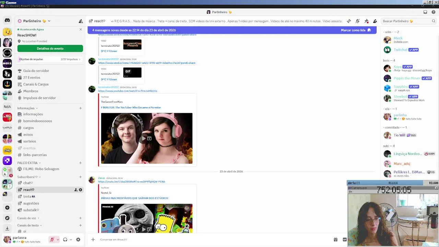
Task: Add channel to PALCO EXTRA category
Action: tap(81, 163)
